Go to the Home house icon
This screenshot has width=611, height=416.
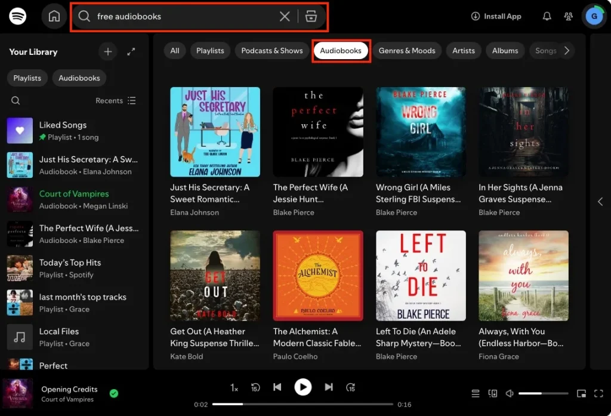click(54, 16)
